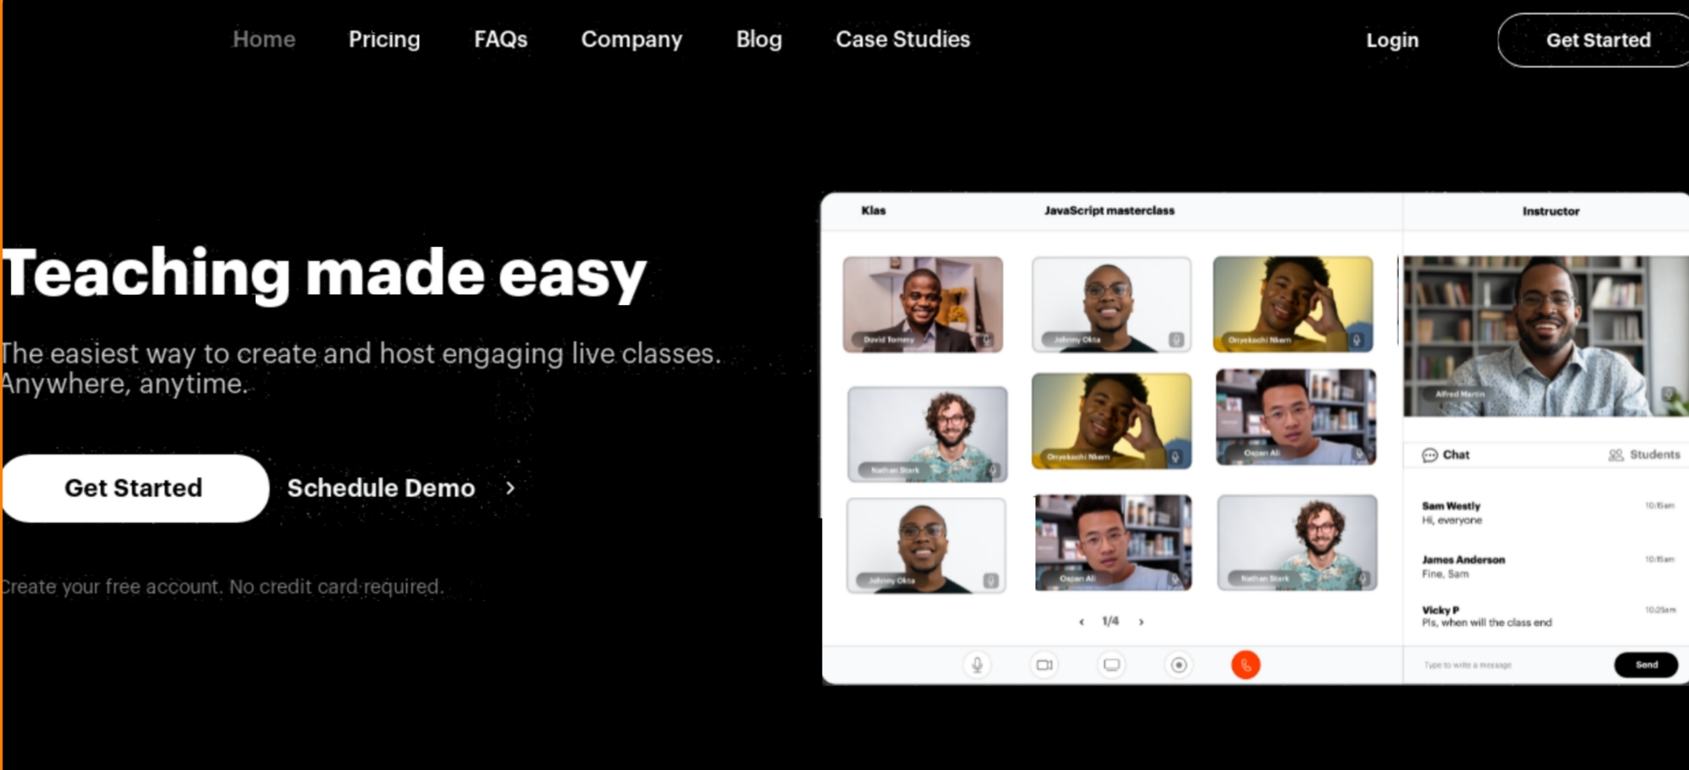Open the Case Studies menu item
Viewport: 1689px width, 770px height.
click(x=903, y=39)
